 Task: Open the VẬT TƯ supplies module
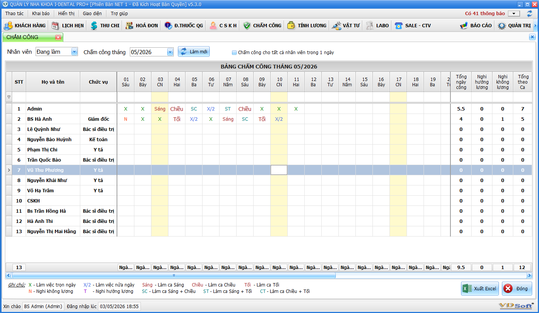pyautogui.click(x=346, y=25)
